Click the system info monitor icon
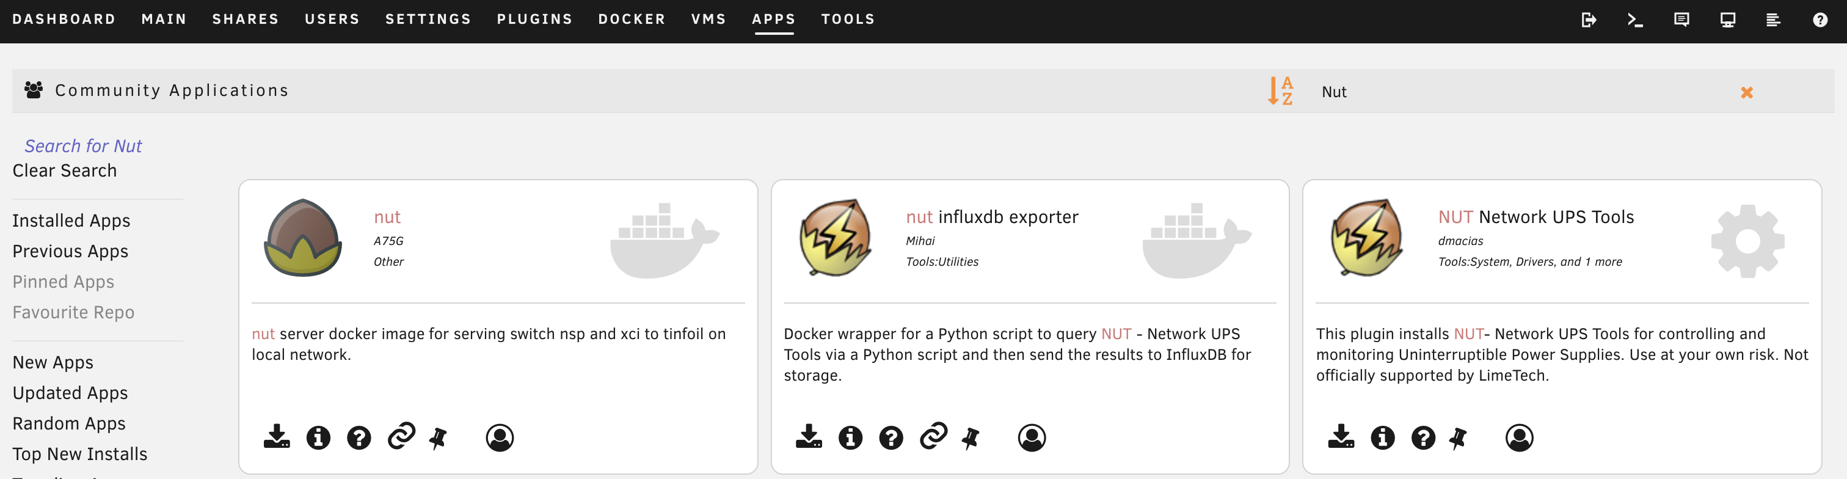 click(x=1728, y=20)
